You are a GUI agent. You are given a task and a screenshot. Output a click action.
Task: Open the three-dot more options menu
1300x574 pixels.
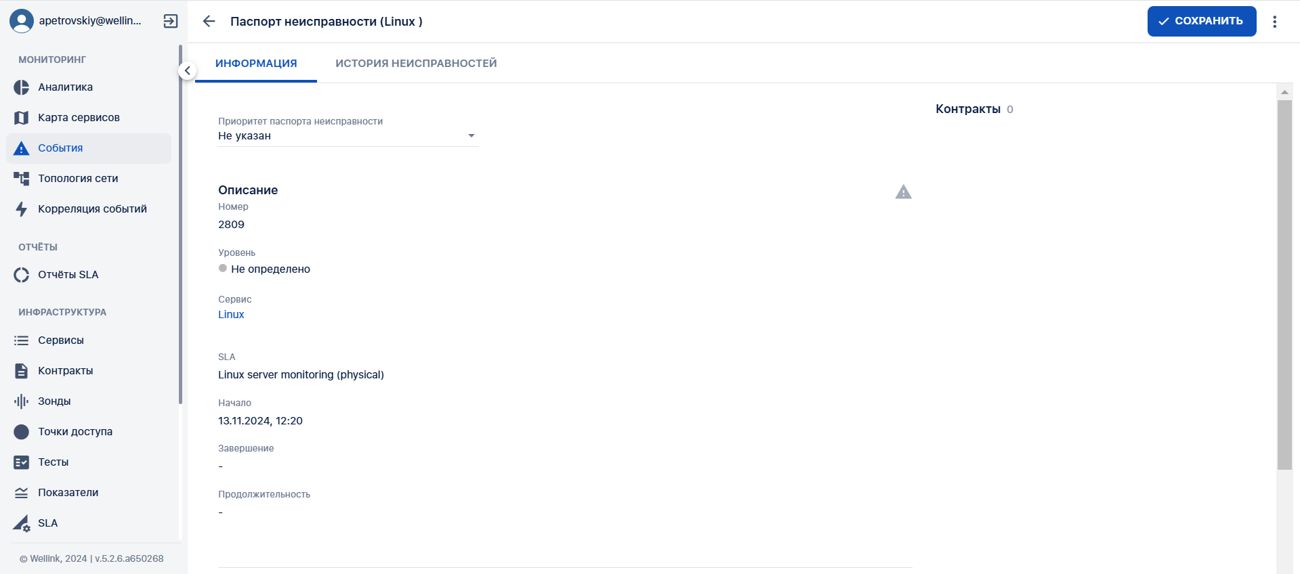click(x=1275, y=21)
